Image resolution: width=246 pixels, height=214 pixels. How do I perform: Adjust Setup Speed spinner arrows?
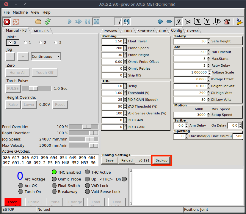tap(208, 115)
